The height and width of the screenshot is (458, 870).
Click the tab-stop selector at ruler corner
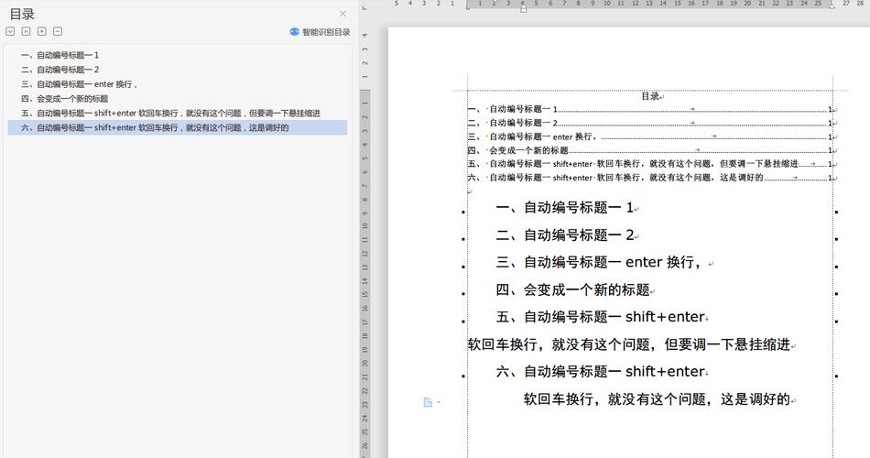pyautogui.click(x=364, y=7)
